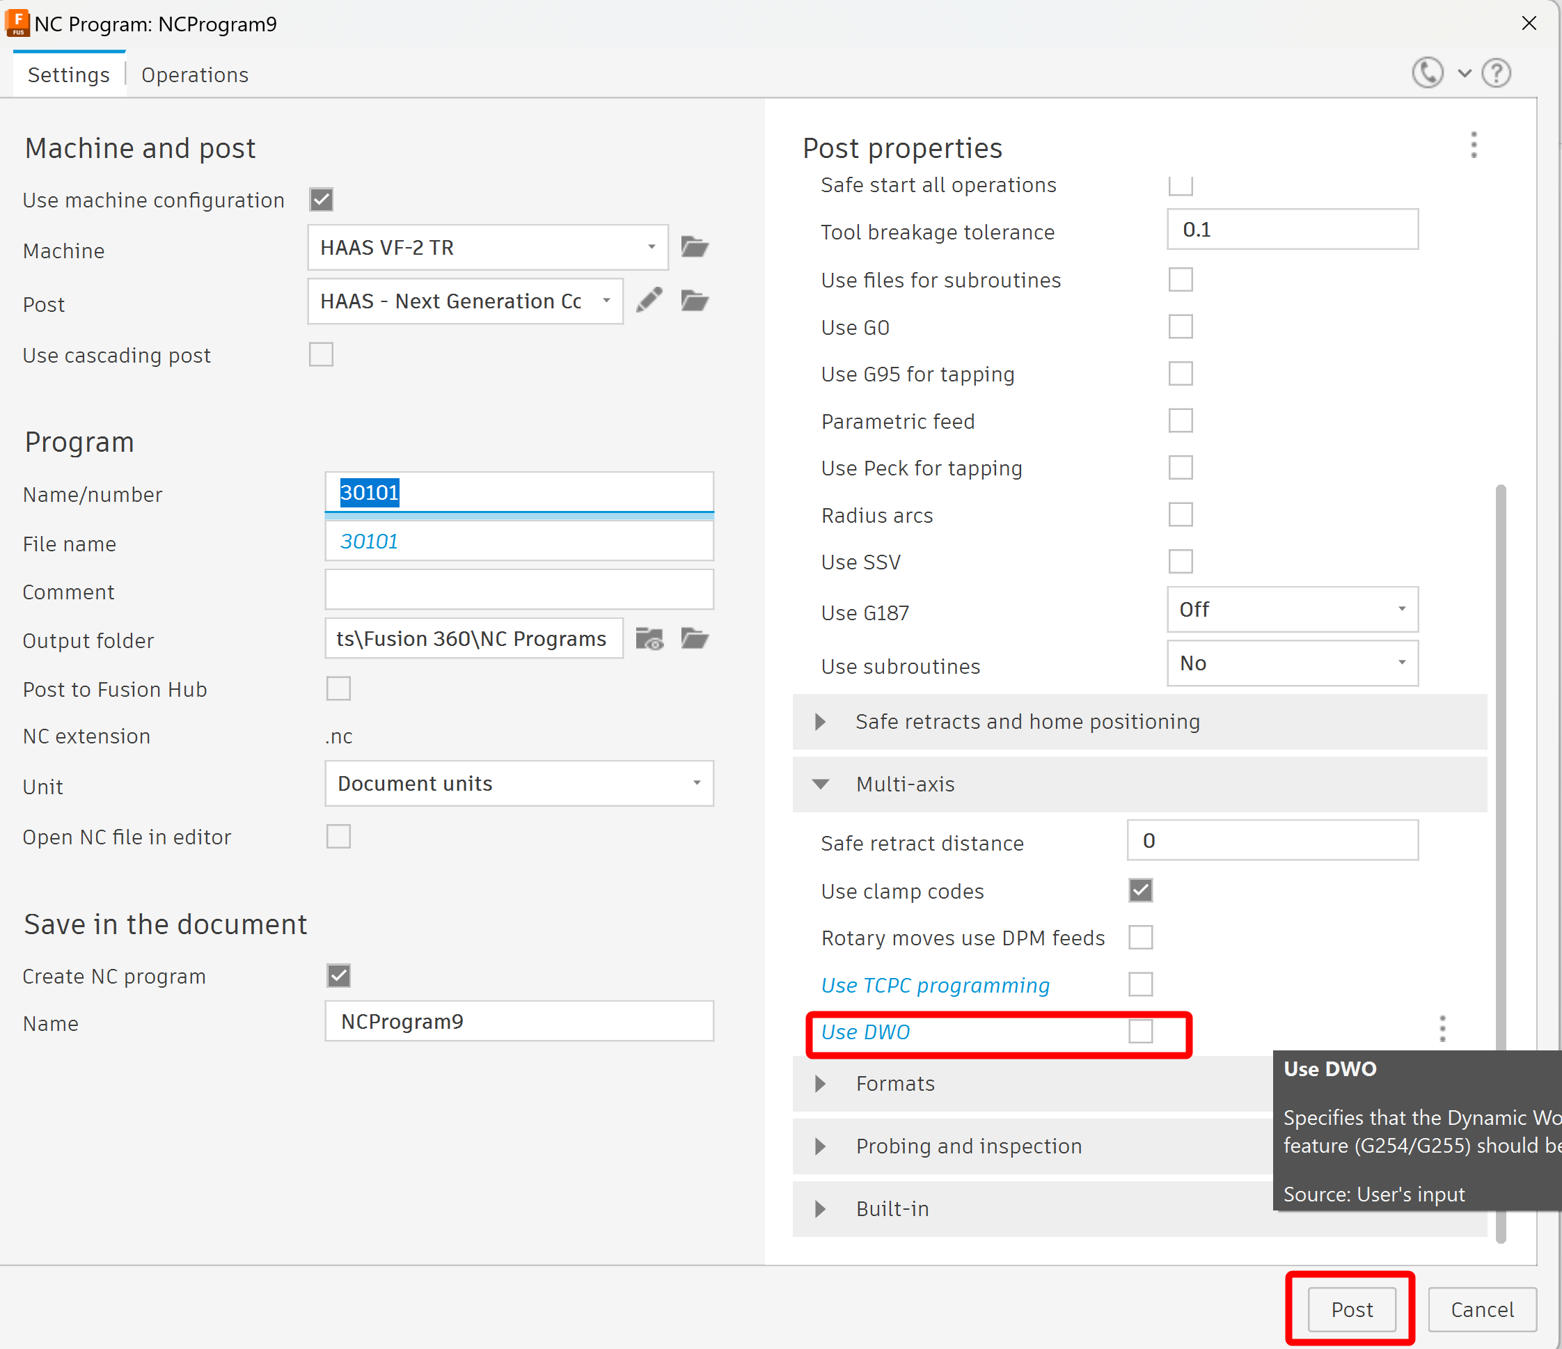The image size is (1562, 1349).
Task: Open Post properties three-dot menu
Action: (x=1473, y=145)
